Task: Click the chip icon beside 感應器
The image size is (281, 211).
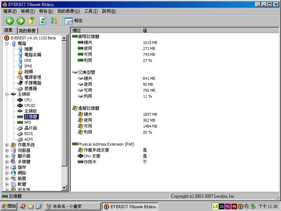Action: pos(20,89)
